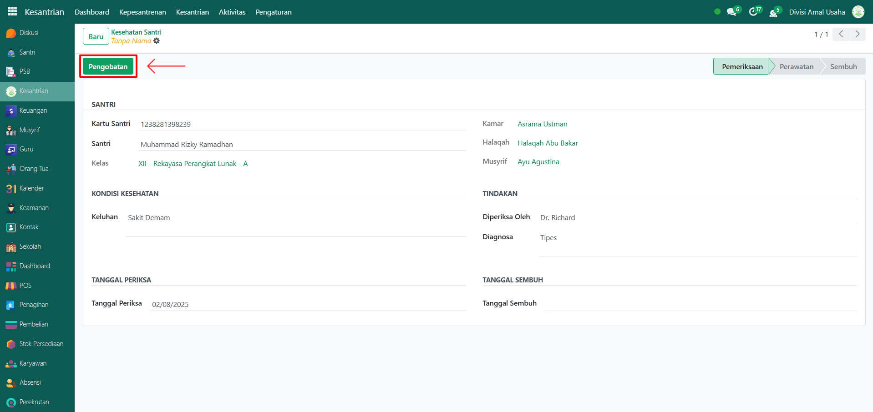Click the gear icon beside Tanpa Nama

click(x=157, y=41)
